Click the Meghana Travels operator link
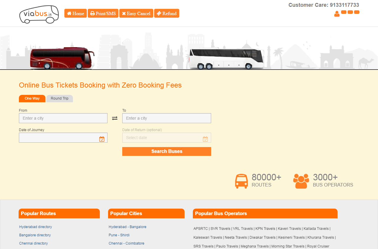Screen dimensions: 378x249 255,246
